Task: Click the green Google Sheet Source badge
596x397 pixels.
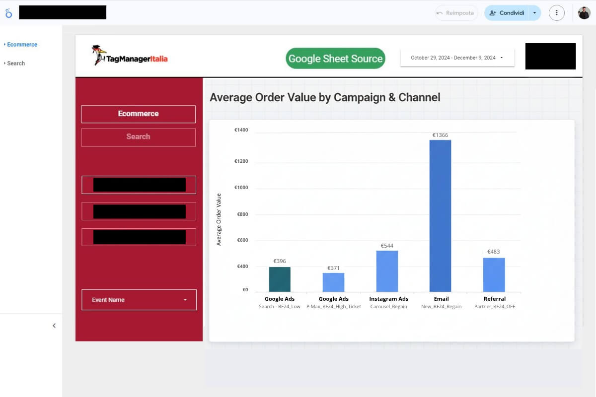Action: click(x=335, y=58)
